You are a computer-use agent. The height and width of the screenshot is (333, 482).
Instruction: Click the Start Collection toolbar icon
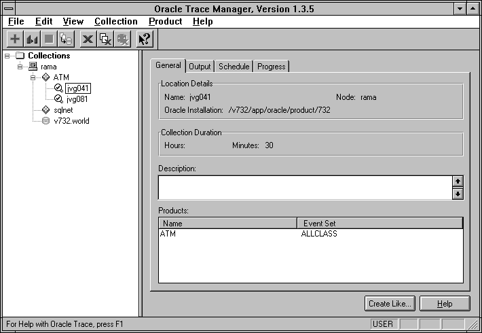pos(32,39)
